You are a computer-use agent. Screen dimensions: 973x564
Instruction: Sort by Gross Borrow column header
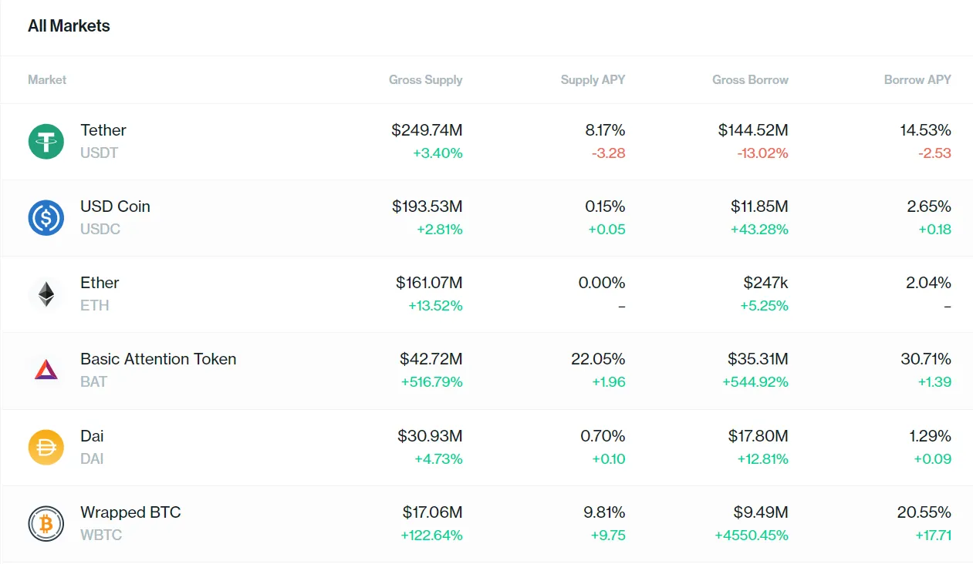pyautogui.click(x=750, y=79)
